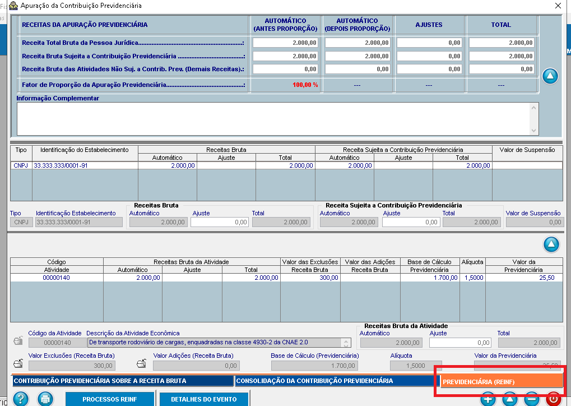Click Ajustes field for Receita Bruta Sujeita a Contribuição
This screenshot has height=406, width=571.
click(429, 56)
